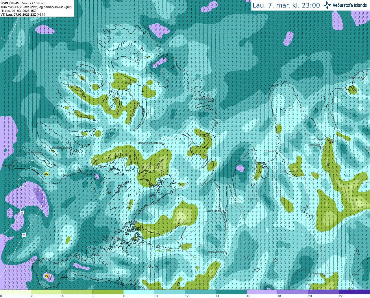370x298 pixels.
Task: Select the dark violet 22+ m/s legend swatch
Action: coord(354,292)
